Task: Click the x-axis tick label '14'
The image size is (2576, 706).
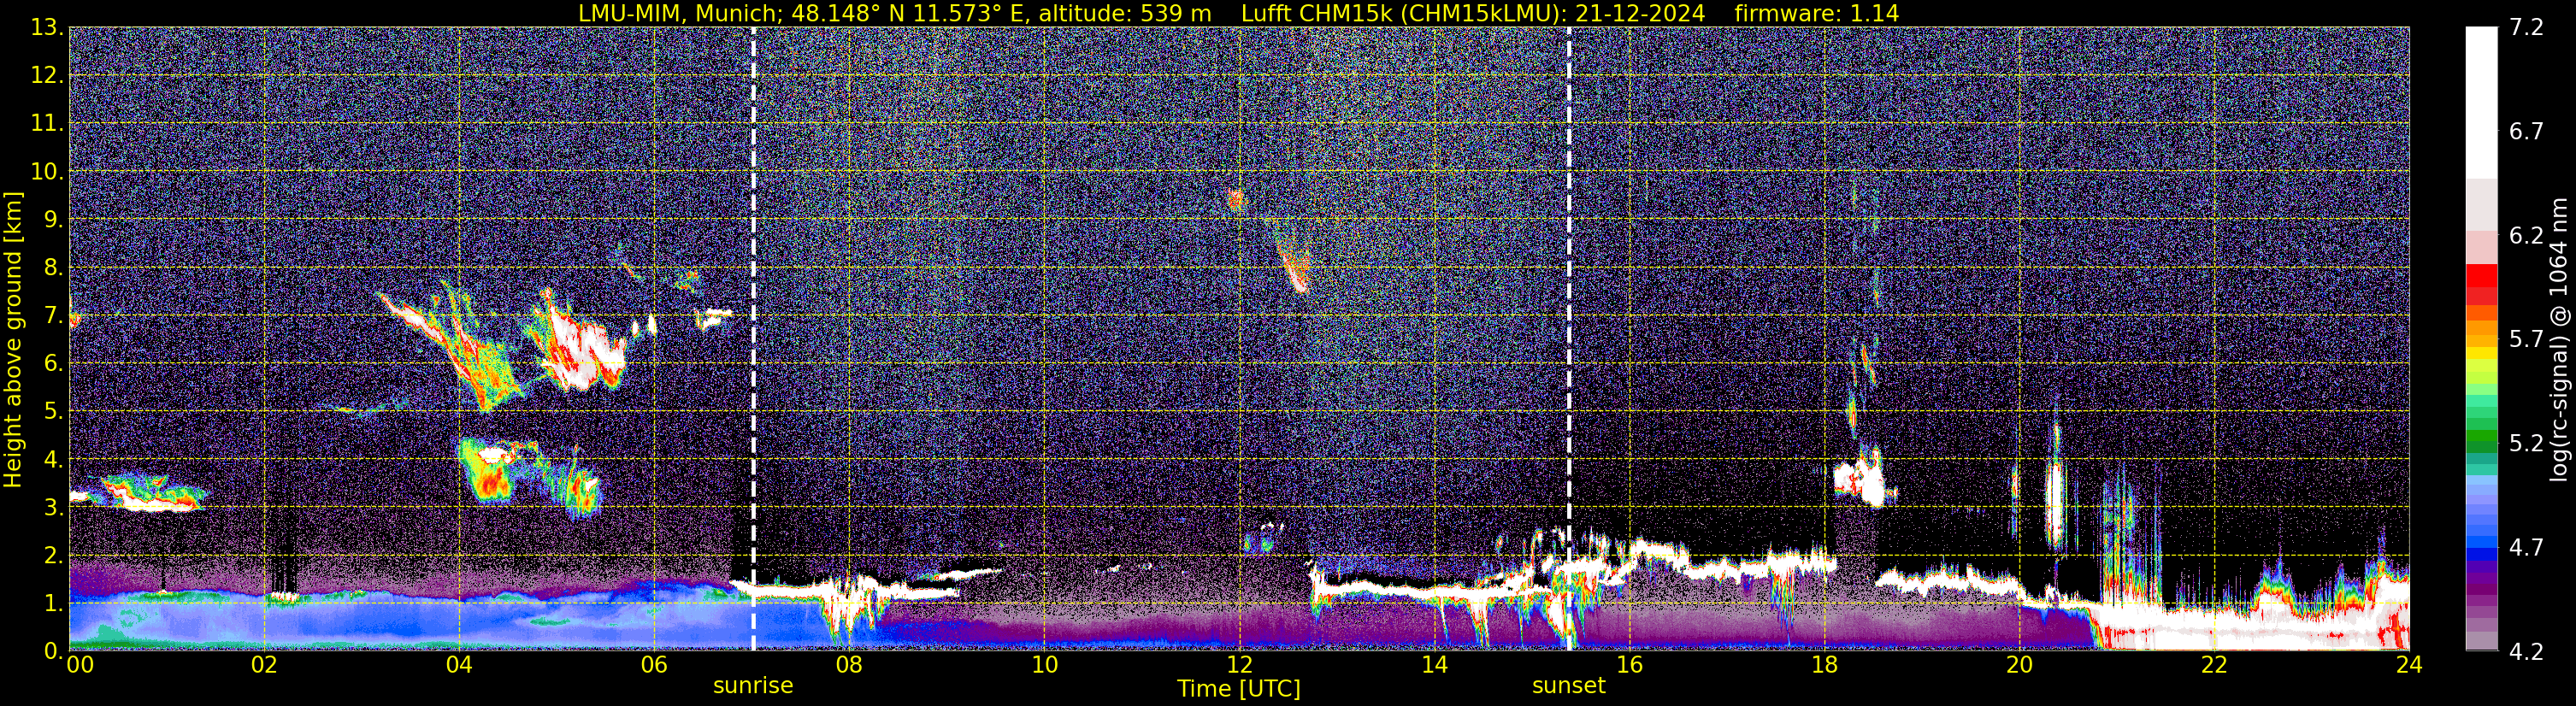Action: pos(1434,665)
